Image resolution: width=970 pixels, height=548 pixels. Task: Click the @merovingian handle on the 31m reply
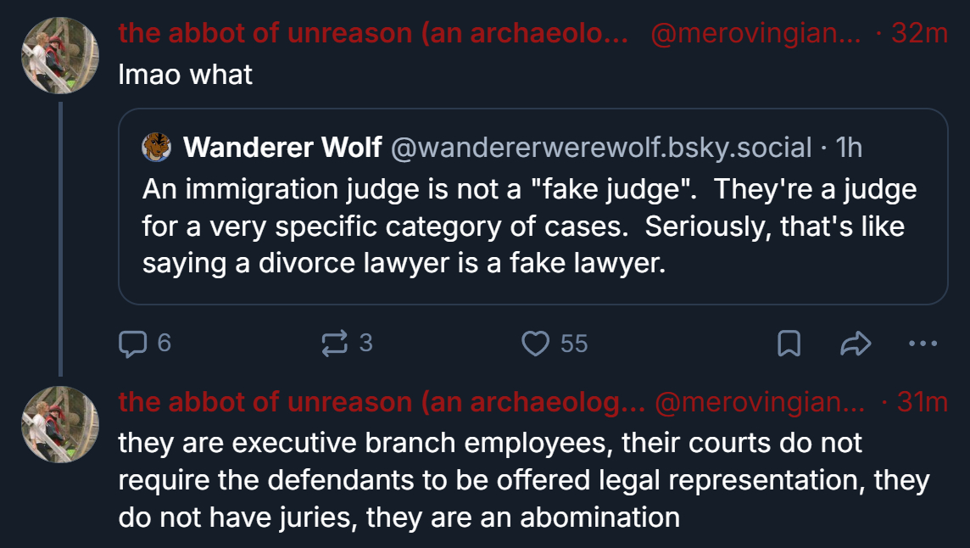pyautogui.click(x=758, y=403)
